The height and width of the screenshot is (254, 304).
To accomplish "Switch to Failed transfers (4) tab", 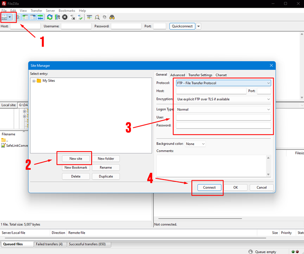I will [x=49, y=244].
